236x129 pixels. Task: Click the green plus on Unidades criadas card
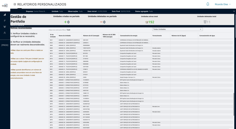pyautogui.click(x=65, y=22)
